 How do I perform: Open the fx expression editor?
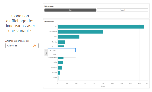point(35,46)
